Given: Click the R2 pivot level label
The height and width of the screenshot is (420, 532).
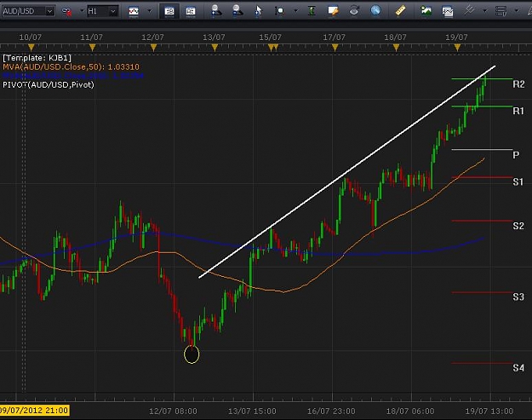Looking at the screenshot, I should pyautogui.click(x=518, y=83).
